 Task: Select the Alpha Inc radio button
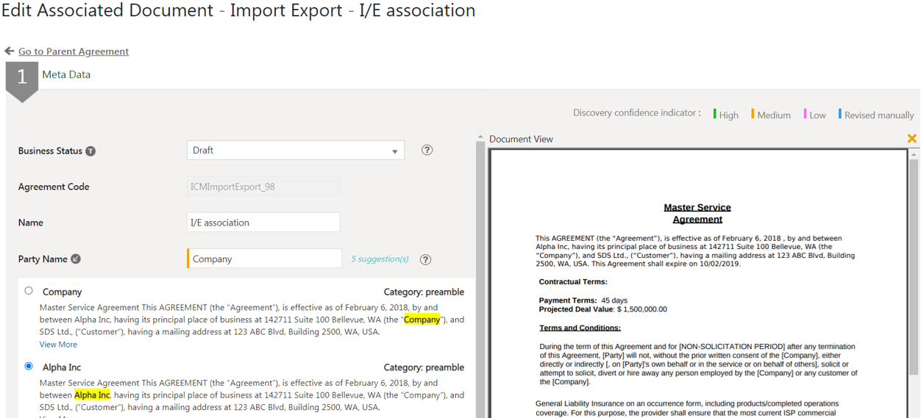coord(29,366)
